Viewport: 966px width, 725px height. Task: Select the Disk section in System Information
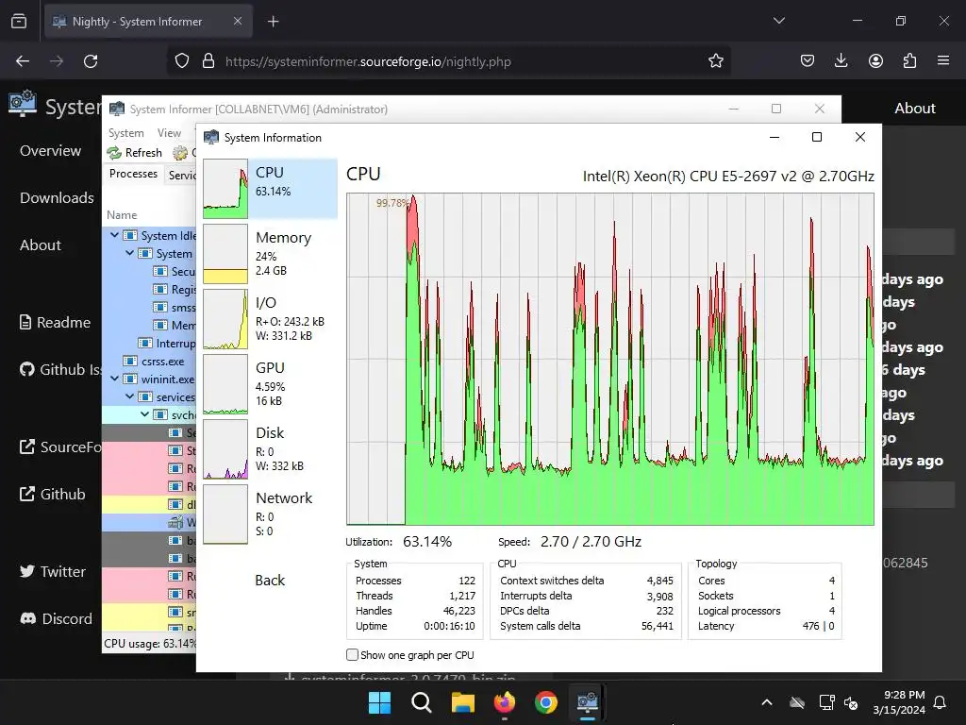point(270,449)
